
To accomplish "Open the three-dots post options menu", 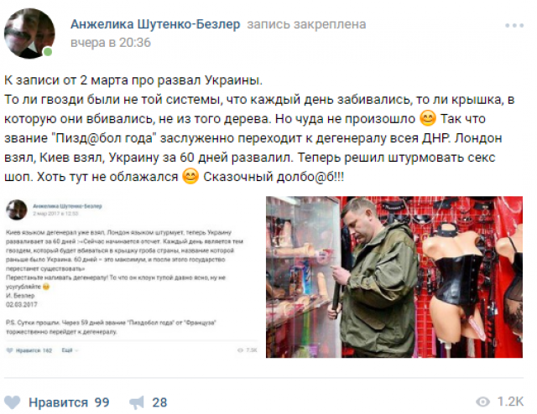I will click(x=514, y=26).
